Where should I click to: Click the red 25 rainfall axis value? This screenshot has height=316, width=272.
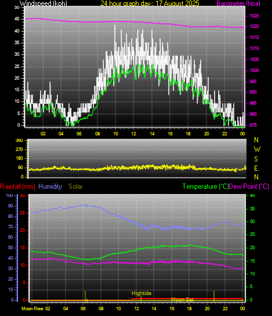pos(23,213)
